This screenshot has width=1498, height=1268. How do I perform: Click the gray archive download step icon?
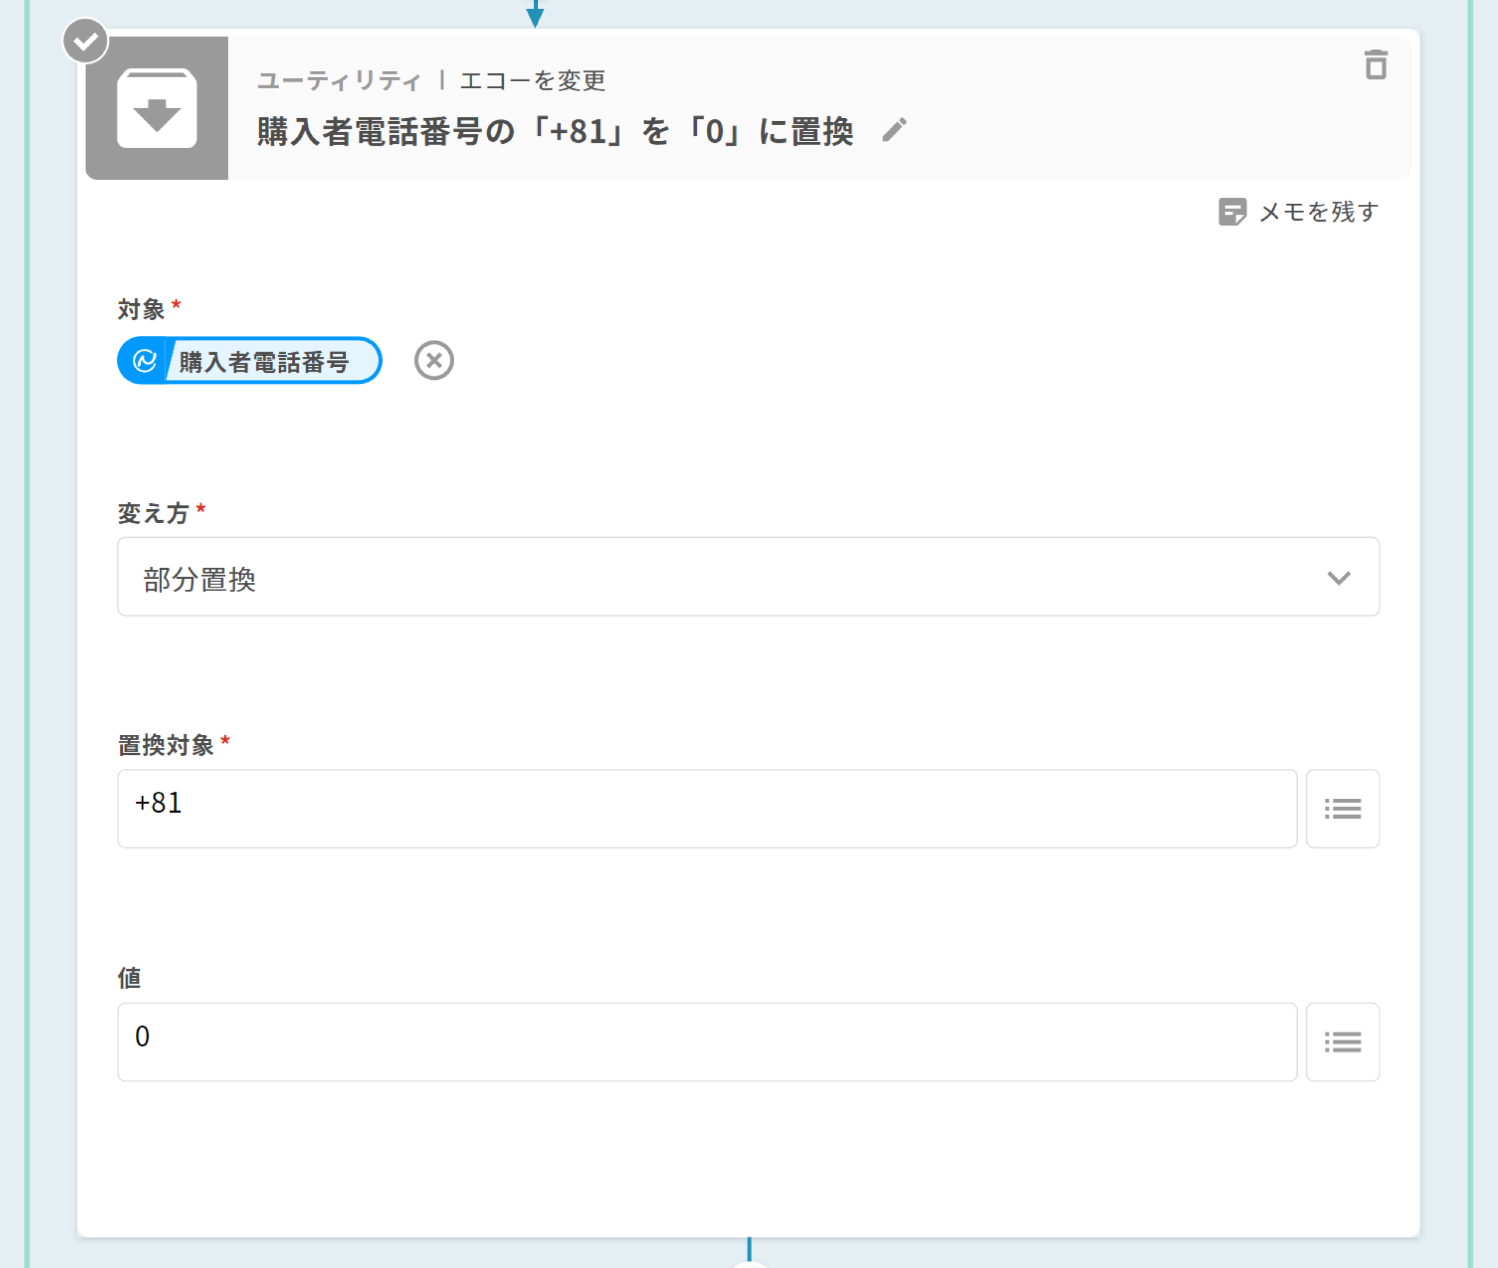pyautogui.click(x=157, y=108)
